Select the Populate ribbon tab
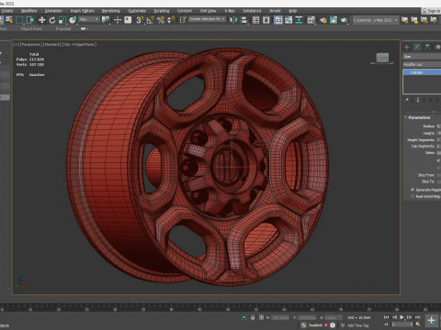This screenshot has width=441, height=330. 63,29
